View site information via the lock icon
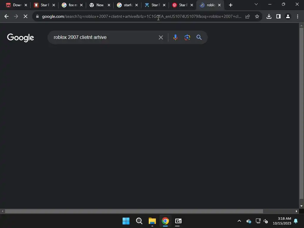Image resolution: width=304 pixels, height=228 pixels. 37,17
